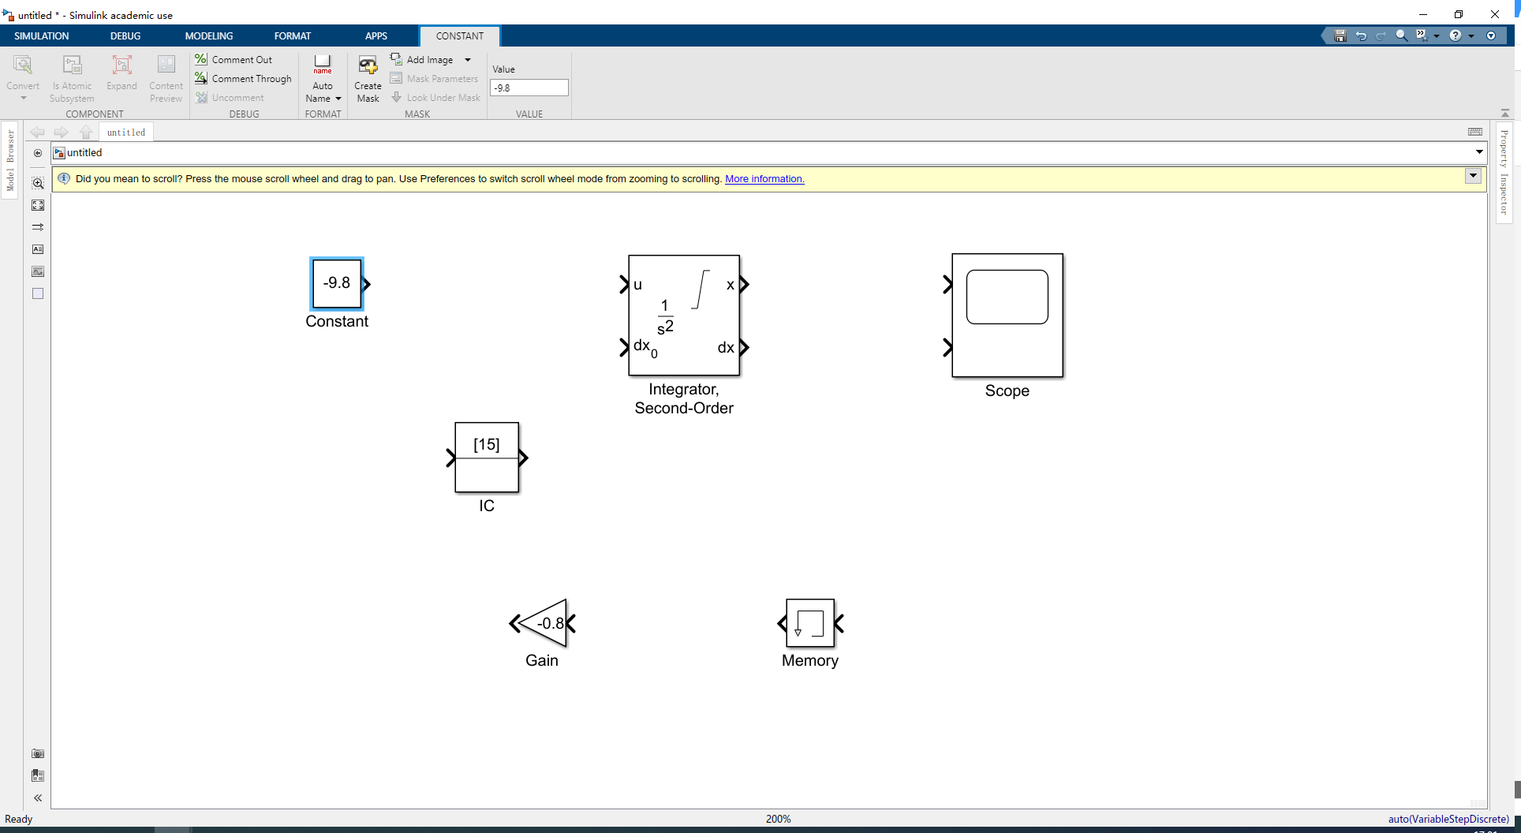
Task: Open the Help question mark icon
Action: (x=1456, y=35)
